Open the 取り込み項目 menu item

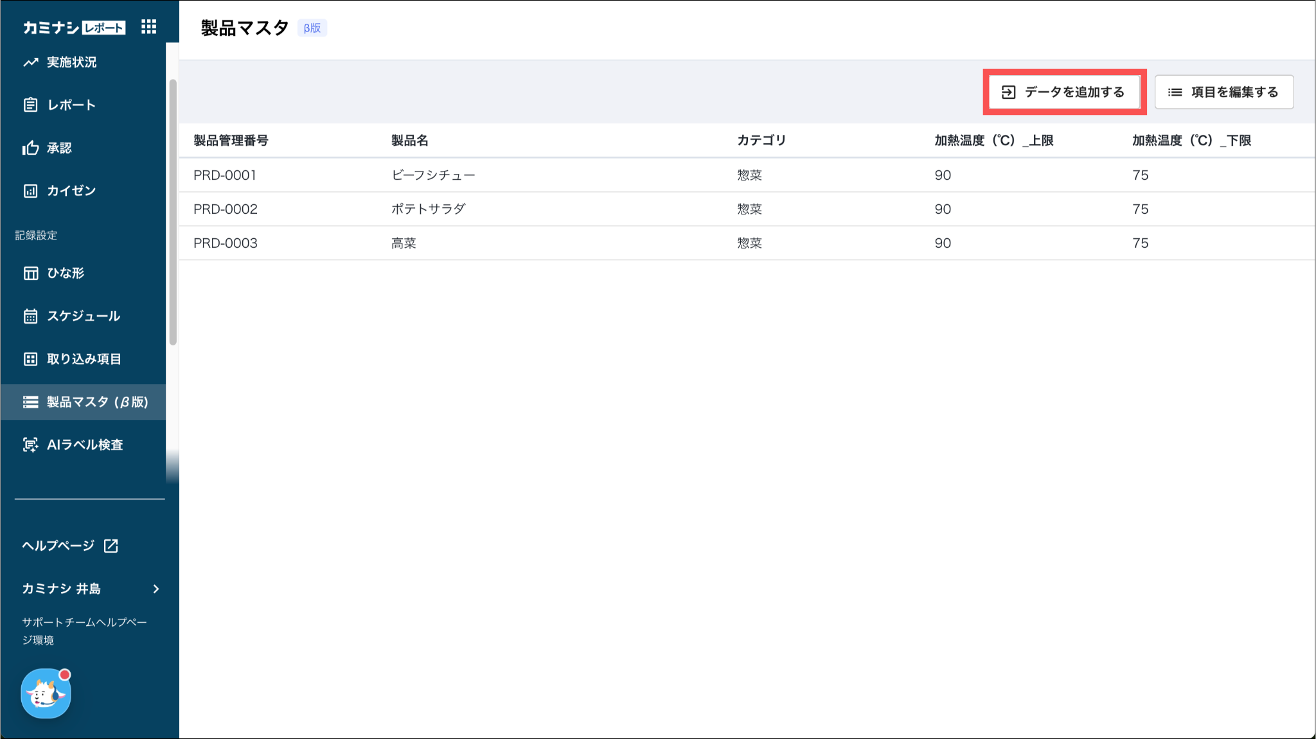coord(84,359)
